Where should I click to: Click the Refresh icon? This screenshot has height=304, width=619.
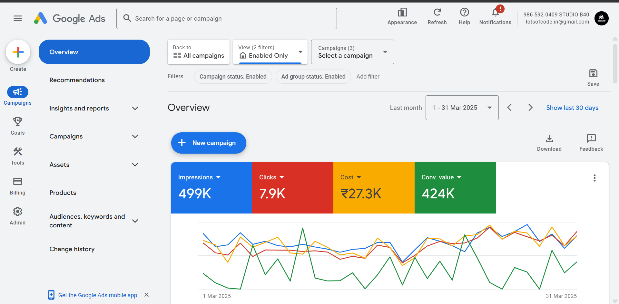click(437, 16)
